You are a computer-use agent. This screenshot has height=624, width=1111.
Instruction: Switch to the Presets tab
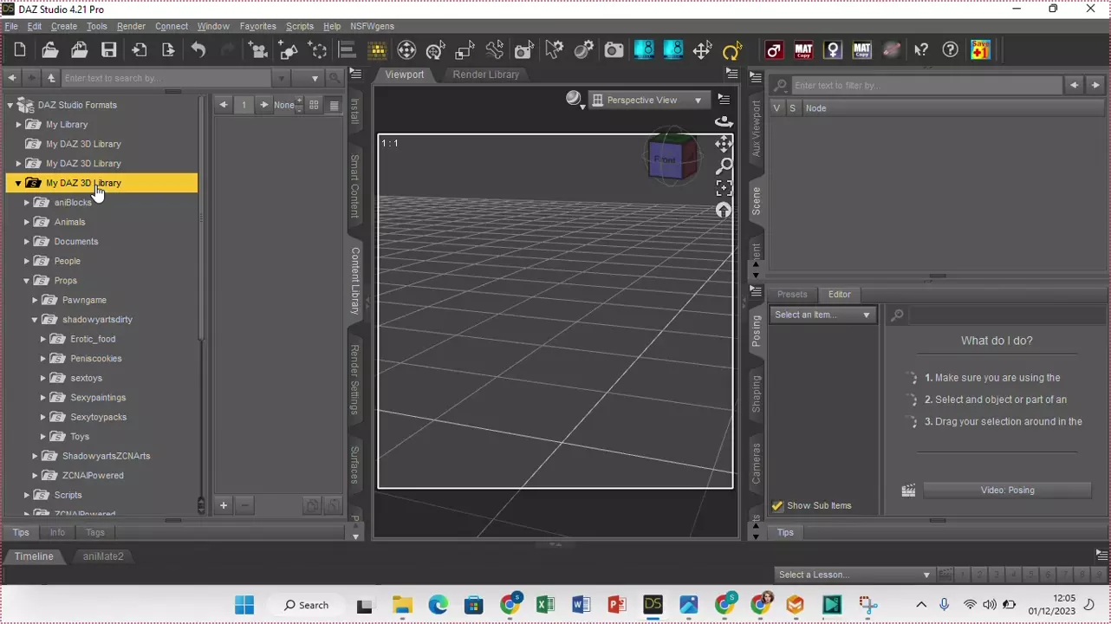point(791,295)
